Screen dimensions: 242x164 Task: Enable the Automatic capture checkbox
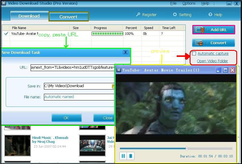tap(194, 54)
